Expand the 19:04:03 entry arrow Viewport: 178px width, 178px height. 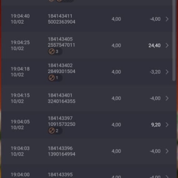pos(167,151)
